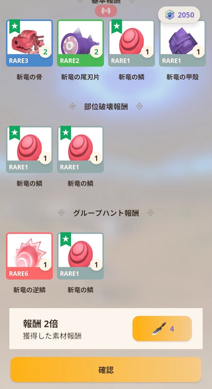This screenshot has height=389, width=212.
Task: Tap the second 斬竜の鱗 under 部位破壊報酬
Action: pyautogui.click(x=80, y=149)
